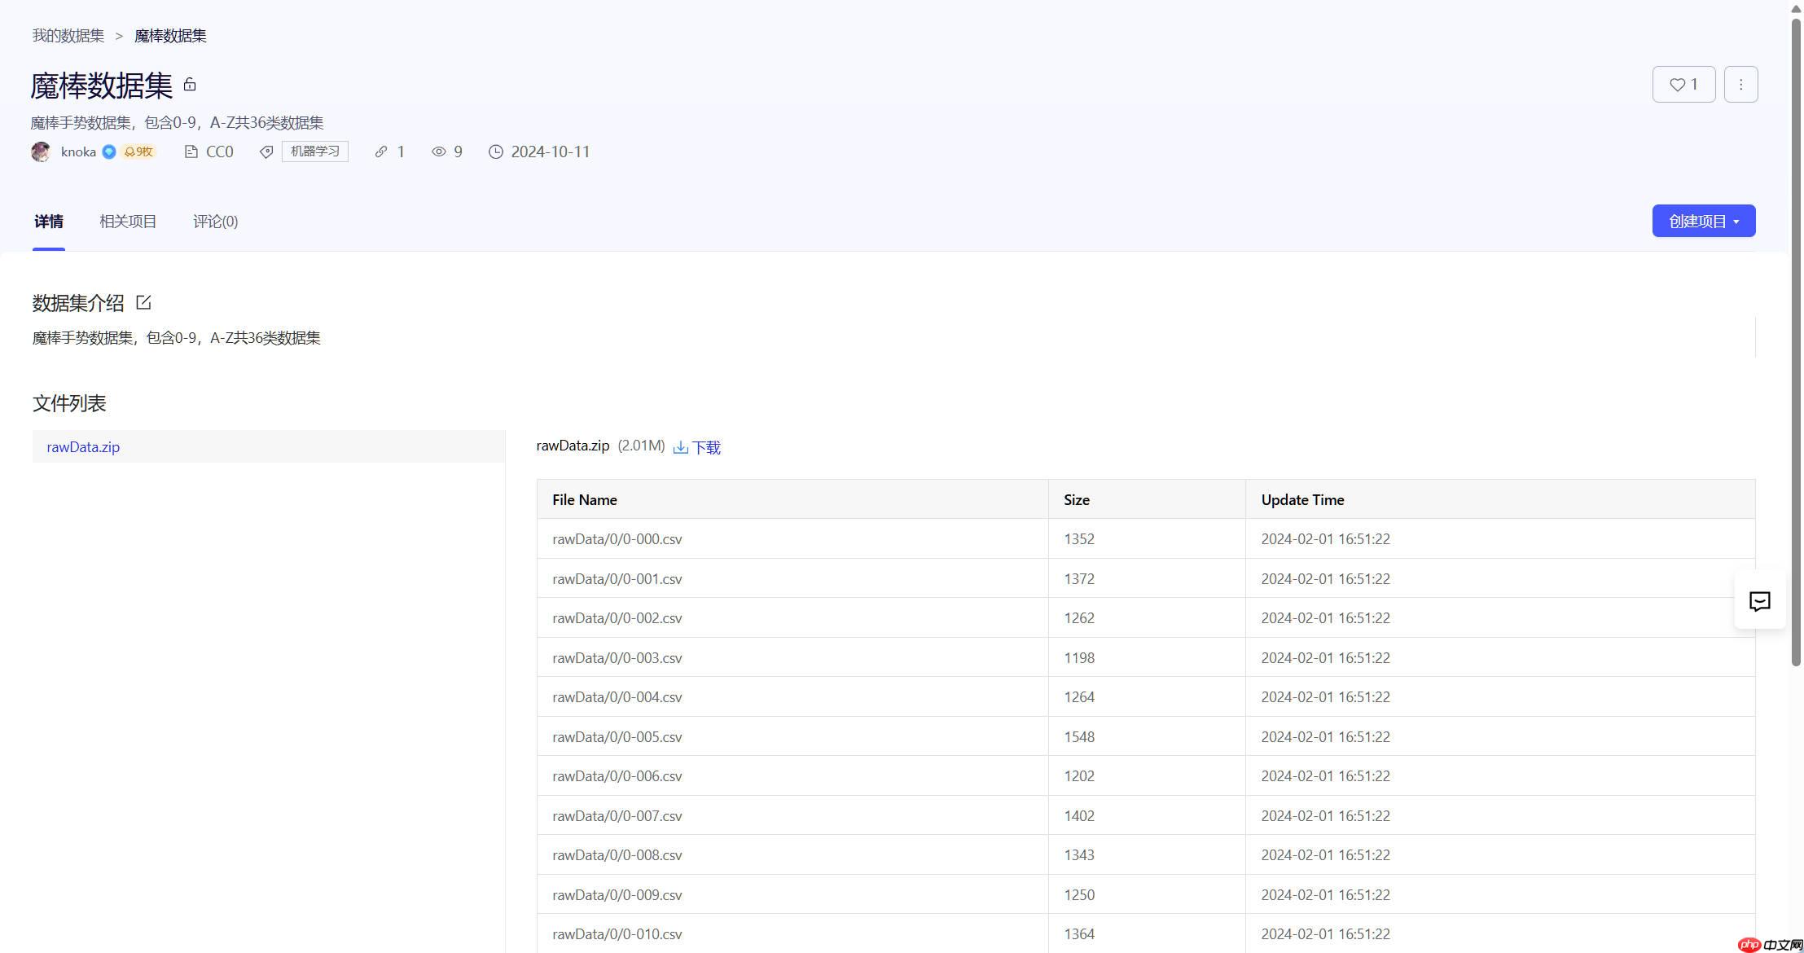Click the link count icon
Image resolution: width=1804 pixels, height=953 pixels.
pyautogui.click(x=381, y=152)
